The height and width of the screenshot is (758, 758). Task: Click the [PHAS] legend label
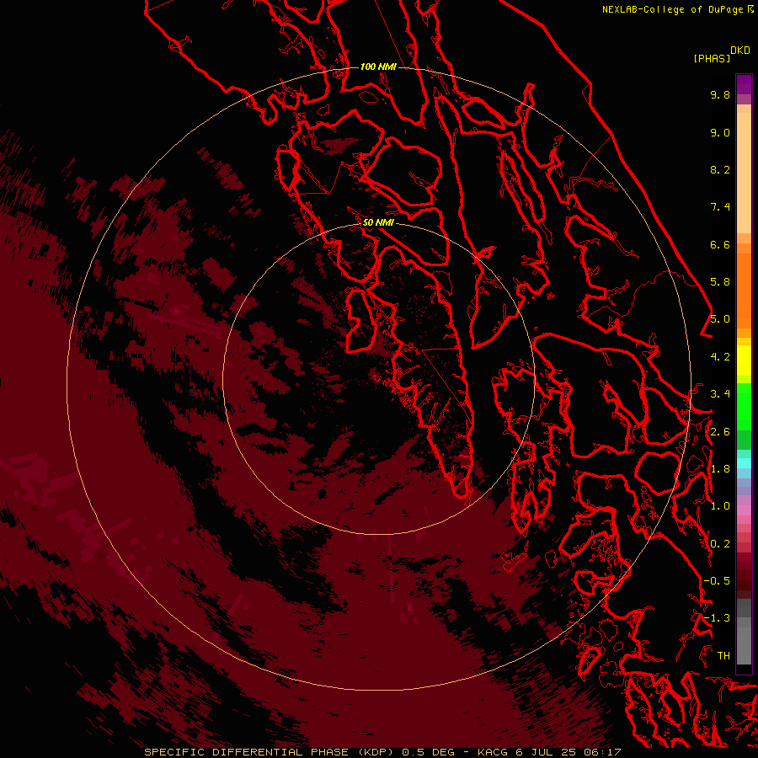tap(712, 58)
